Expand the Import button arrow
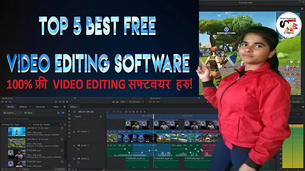Screen dimensions: 305x171 click(x=20, y=113)
